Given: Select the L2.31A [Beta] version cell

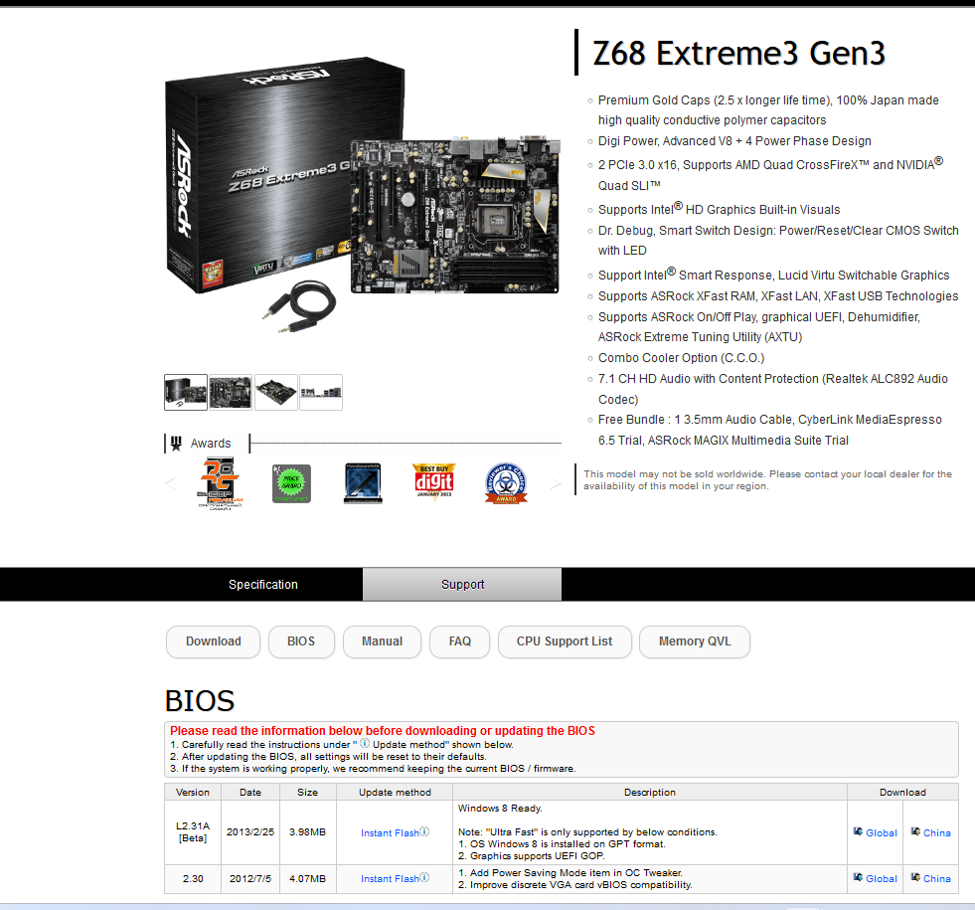Looking at the screenshot, I should [193, 832].
